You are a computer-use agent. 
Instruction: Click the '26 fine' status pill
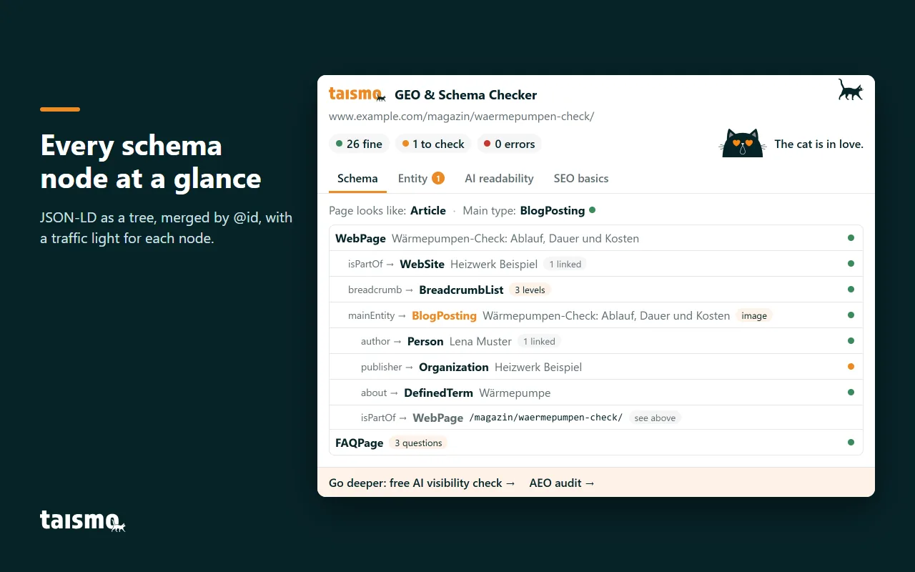[x=360, y=144]
